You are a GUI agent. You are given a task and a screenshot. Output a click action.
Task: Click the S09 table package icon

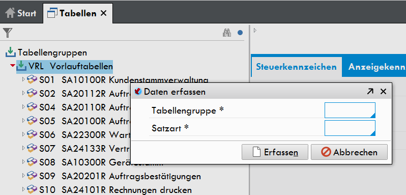(32, 176)
